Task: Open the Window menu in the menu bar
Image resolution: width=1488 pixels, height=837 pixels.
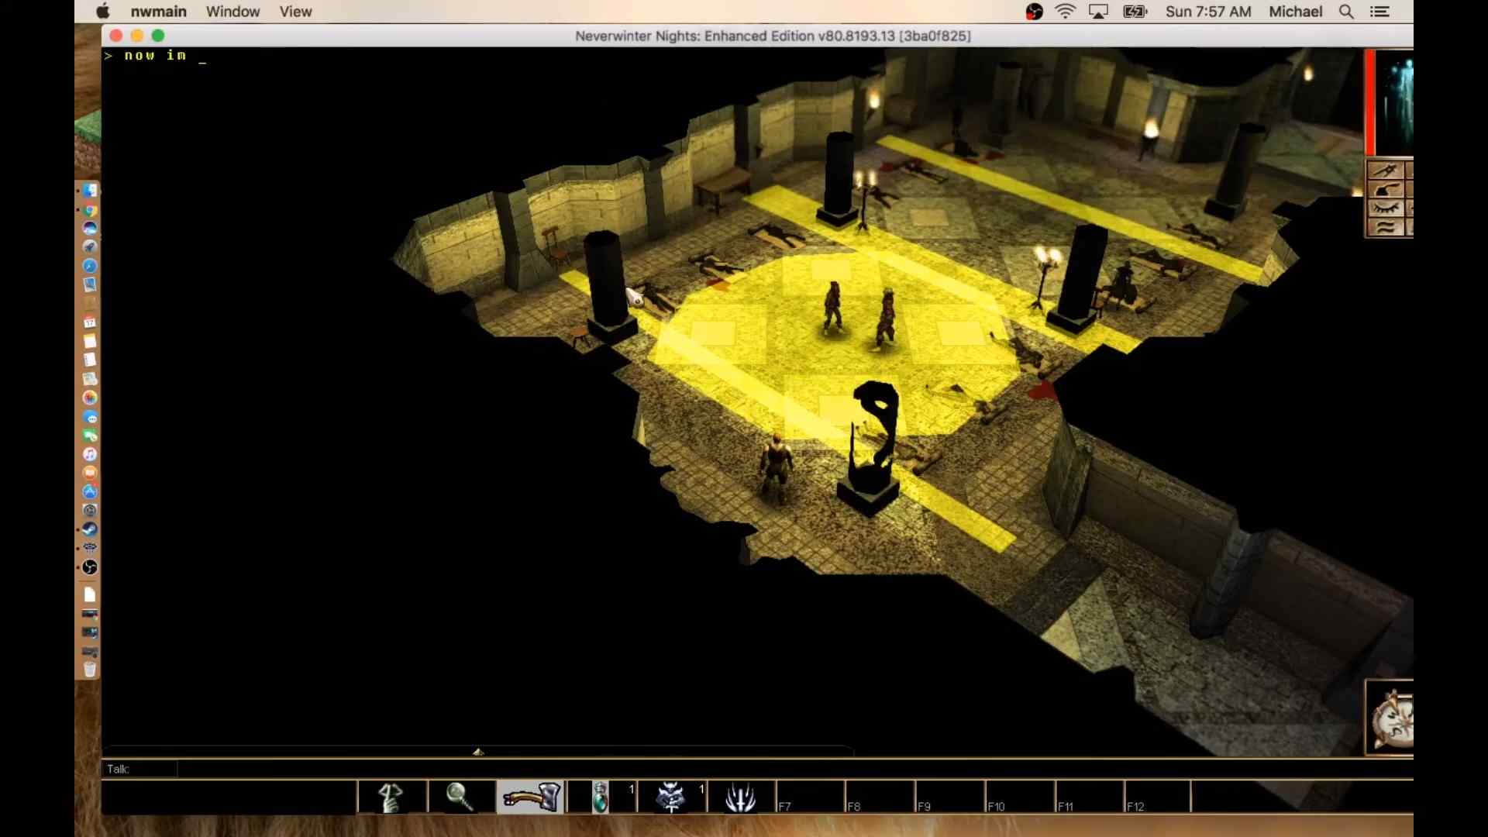Action: tap(232, 12)
